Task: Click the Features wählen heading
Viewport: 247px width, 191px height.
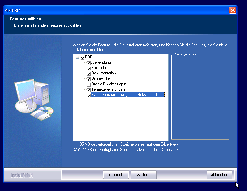Action: [26, 19]
